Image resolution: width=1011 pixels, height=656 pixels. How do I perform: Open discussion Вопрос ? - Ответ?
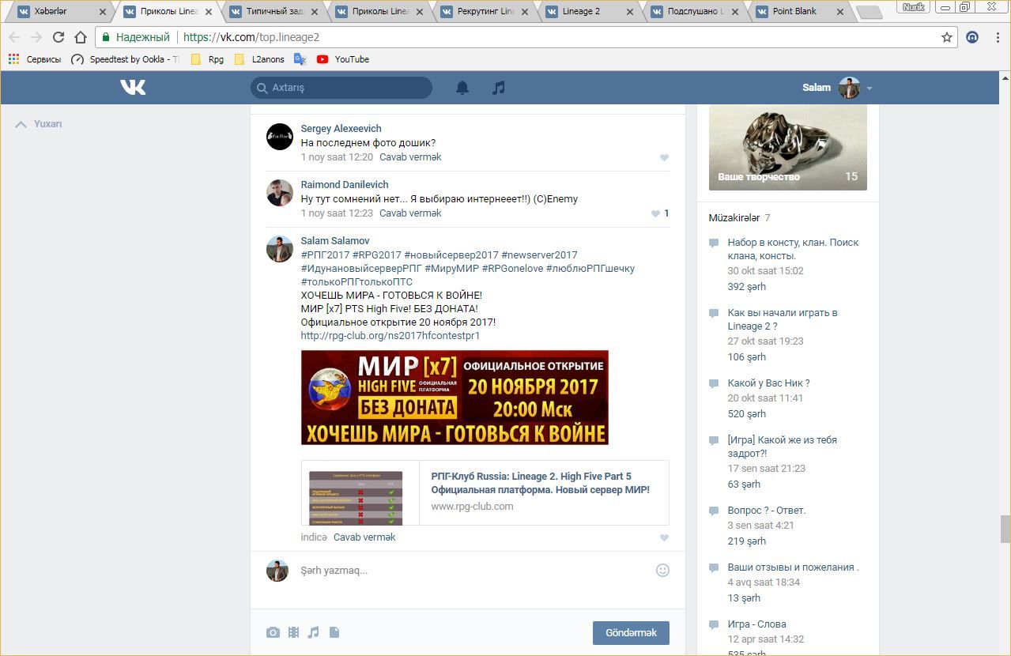tap(767, 510)
